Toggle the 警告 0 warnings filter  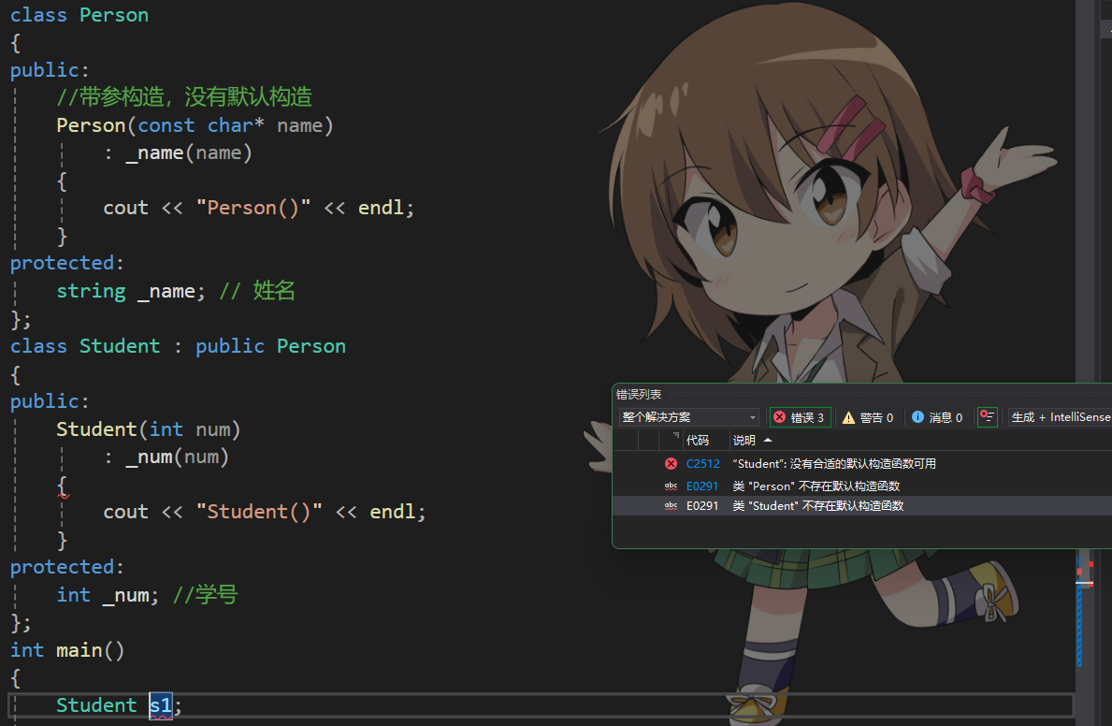[x=867, y=417]
